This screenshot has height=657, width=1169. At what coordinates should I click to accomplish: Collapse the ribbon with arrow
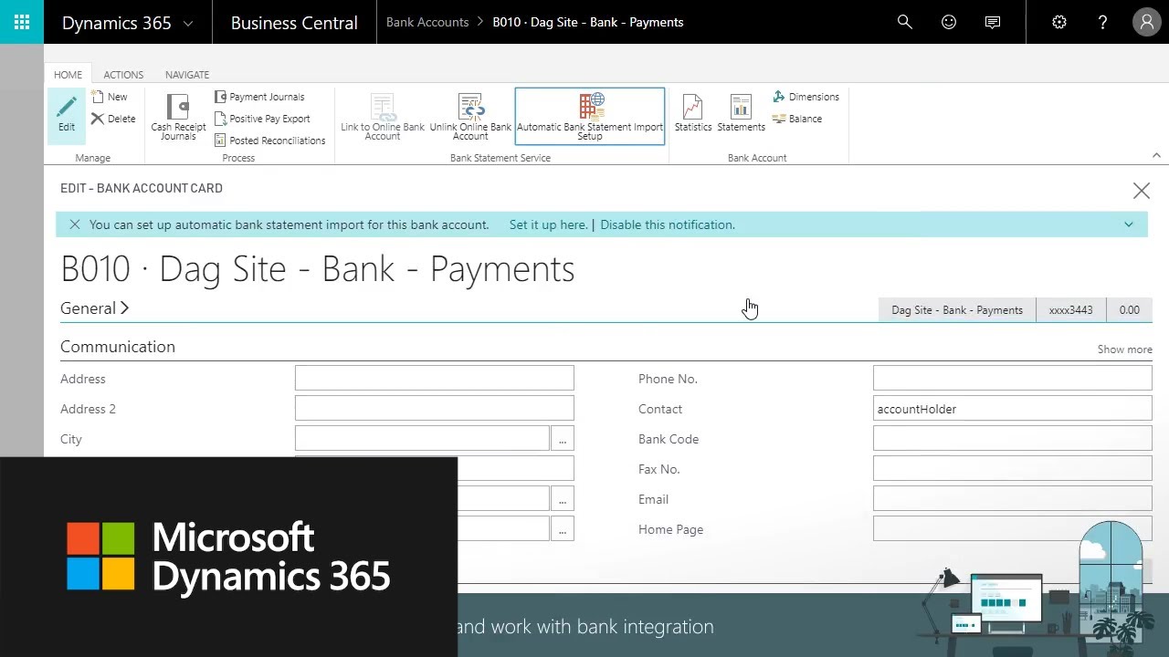[x=1156, y=155]
